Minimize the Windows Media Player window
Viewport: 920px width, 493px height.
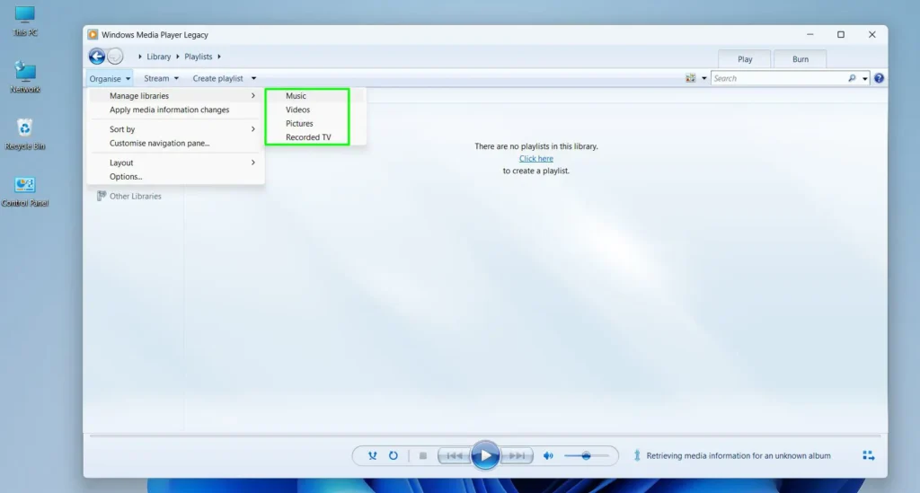pos(809,35)
